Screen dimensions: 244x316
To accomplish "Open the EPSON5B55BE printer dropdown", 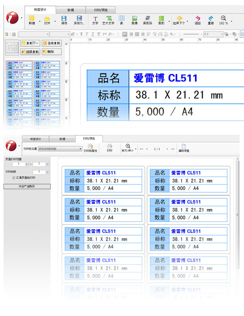I will tap(60, 149).
